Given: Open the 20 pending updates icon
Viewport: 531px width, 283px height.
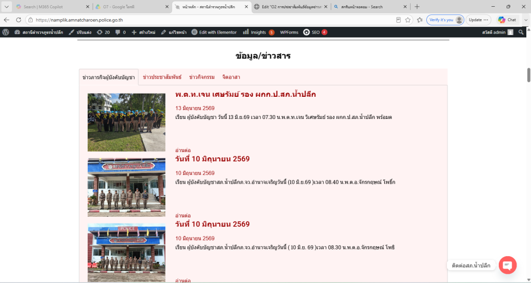Looking at the screenshot, I should coord(103,32).
